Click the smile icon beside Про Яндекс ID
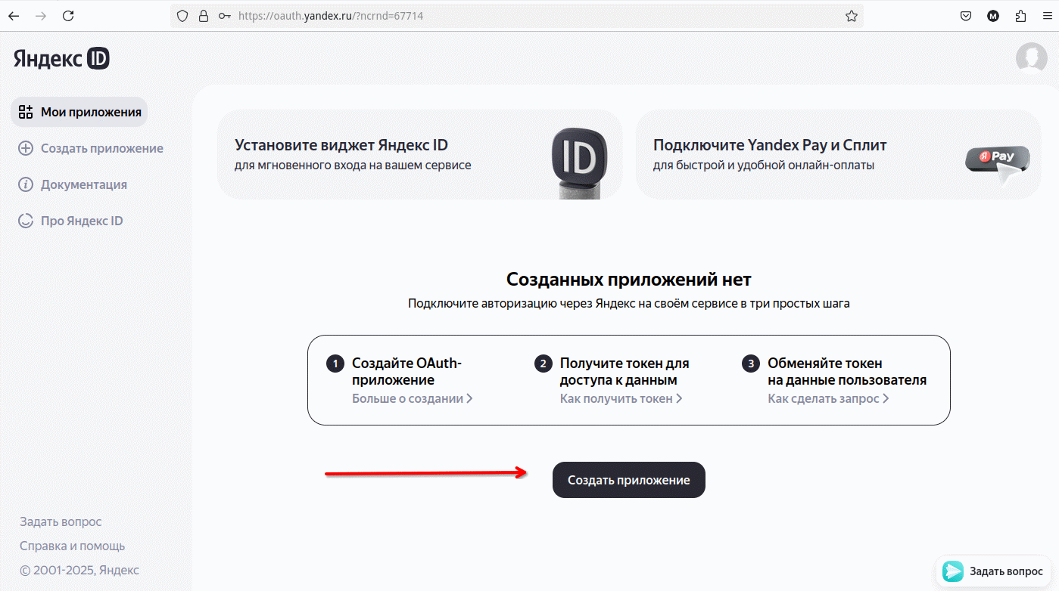The image size is (1059, 591). 26,221
